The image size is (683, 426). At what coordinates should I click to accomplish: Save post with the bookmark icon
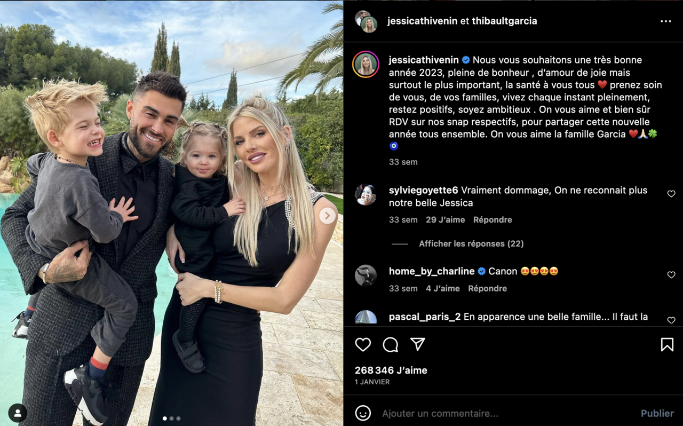667,345
